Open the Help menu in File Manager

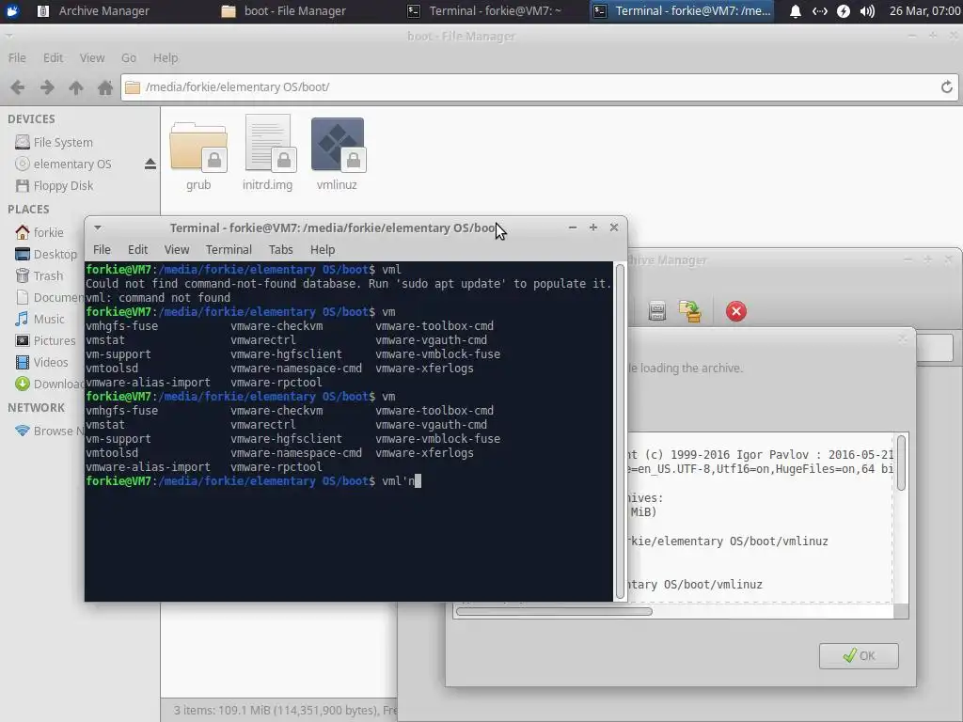tap(166, 57)
